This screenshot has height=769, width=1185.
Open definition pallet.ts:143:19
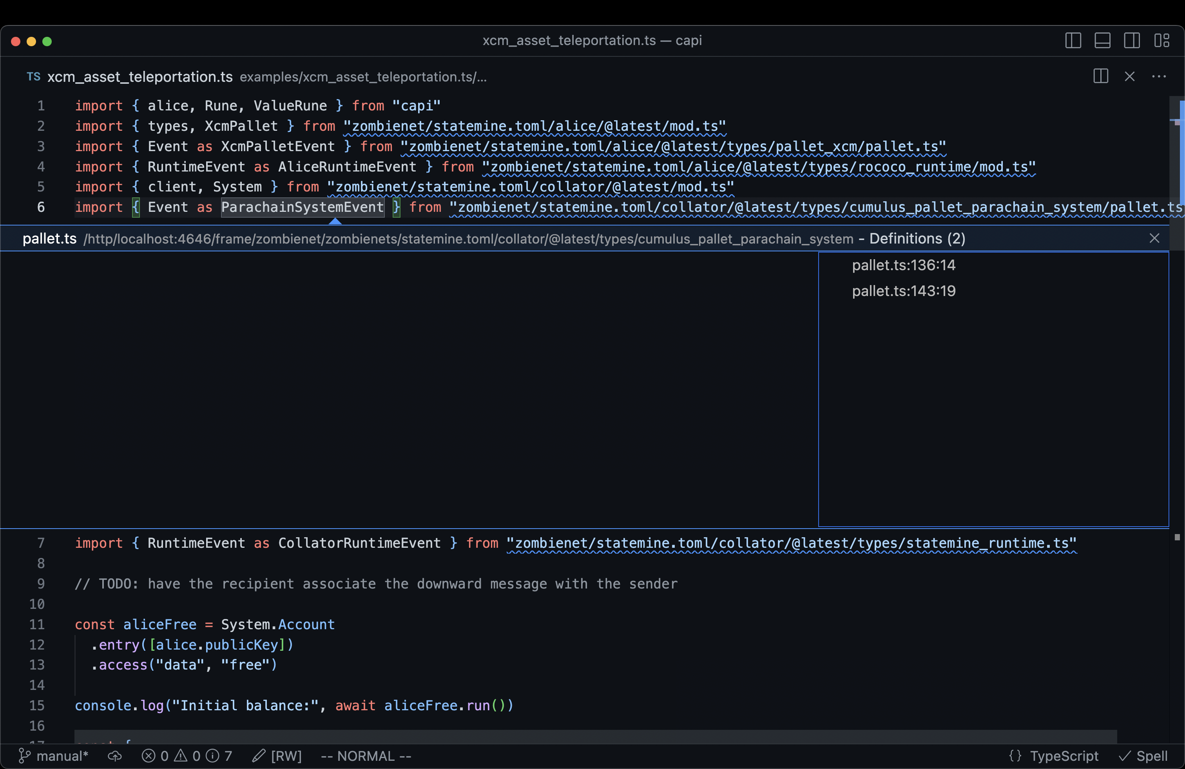903,291
